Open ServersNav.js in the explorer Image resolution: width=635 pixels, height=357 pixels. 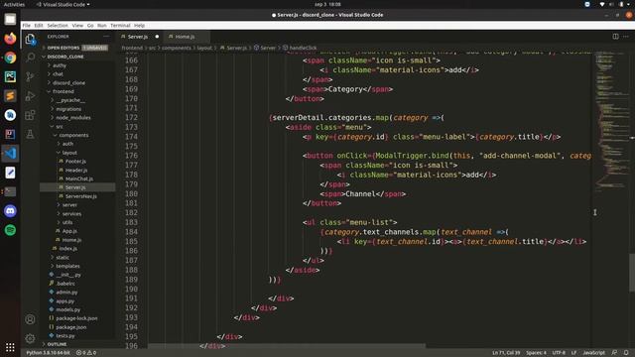pos(81,196)
